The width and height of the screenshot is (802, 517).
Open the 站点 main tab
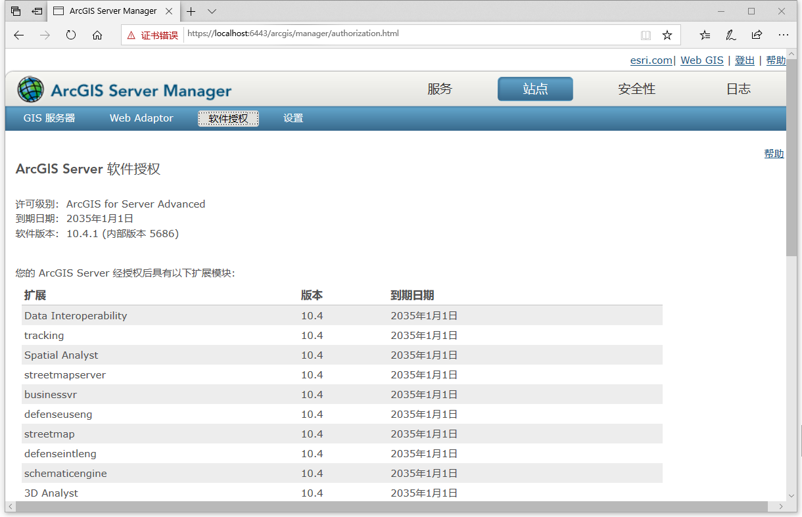tap(535, 89)
